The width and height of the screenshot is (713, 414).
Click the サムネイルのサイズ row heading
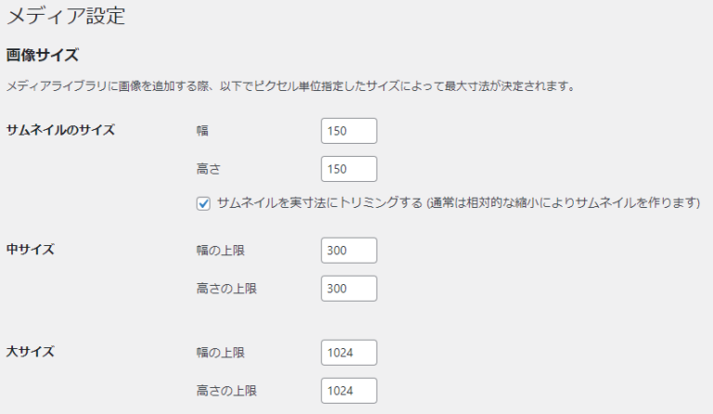pyautogui.click(x=60, y=130)
